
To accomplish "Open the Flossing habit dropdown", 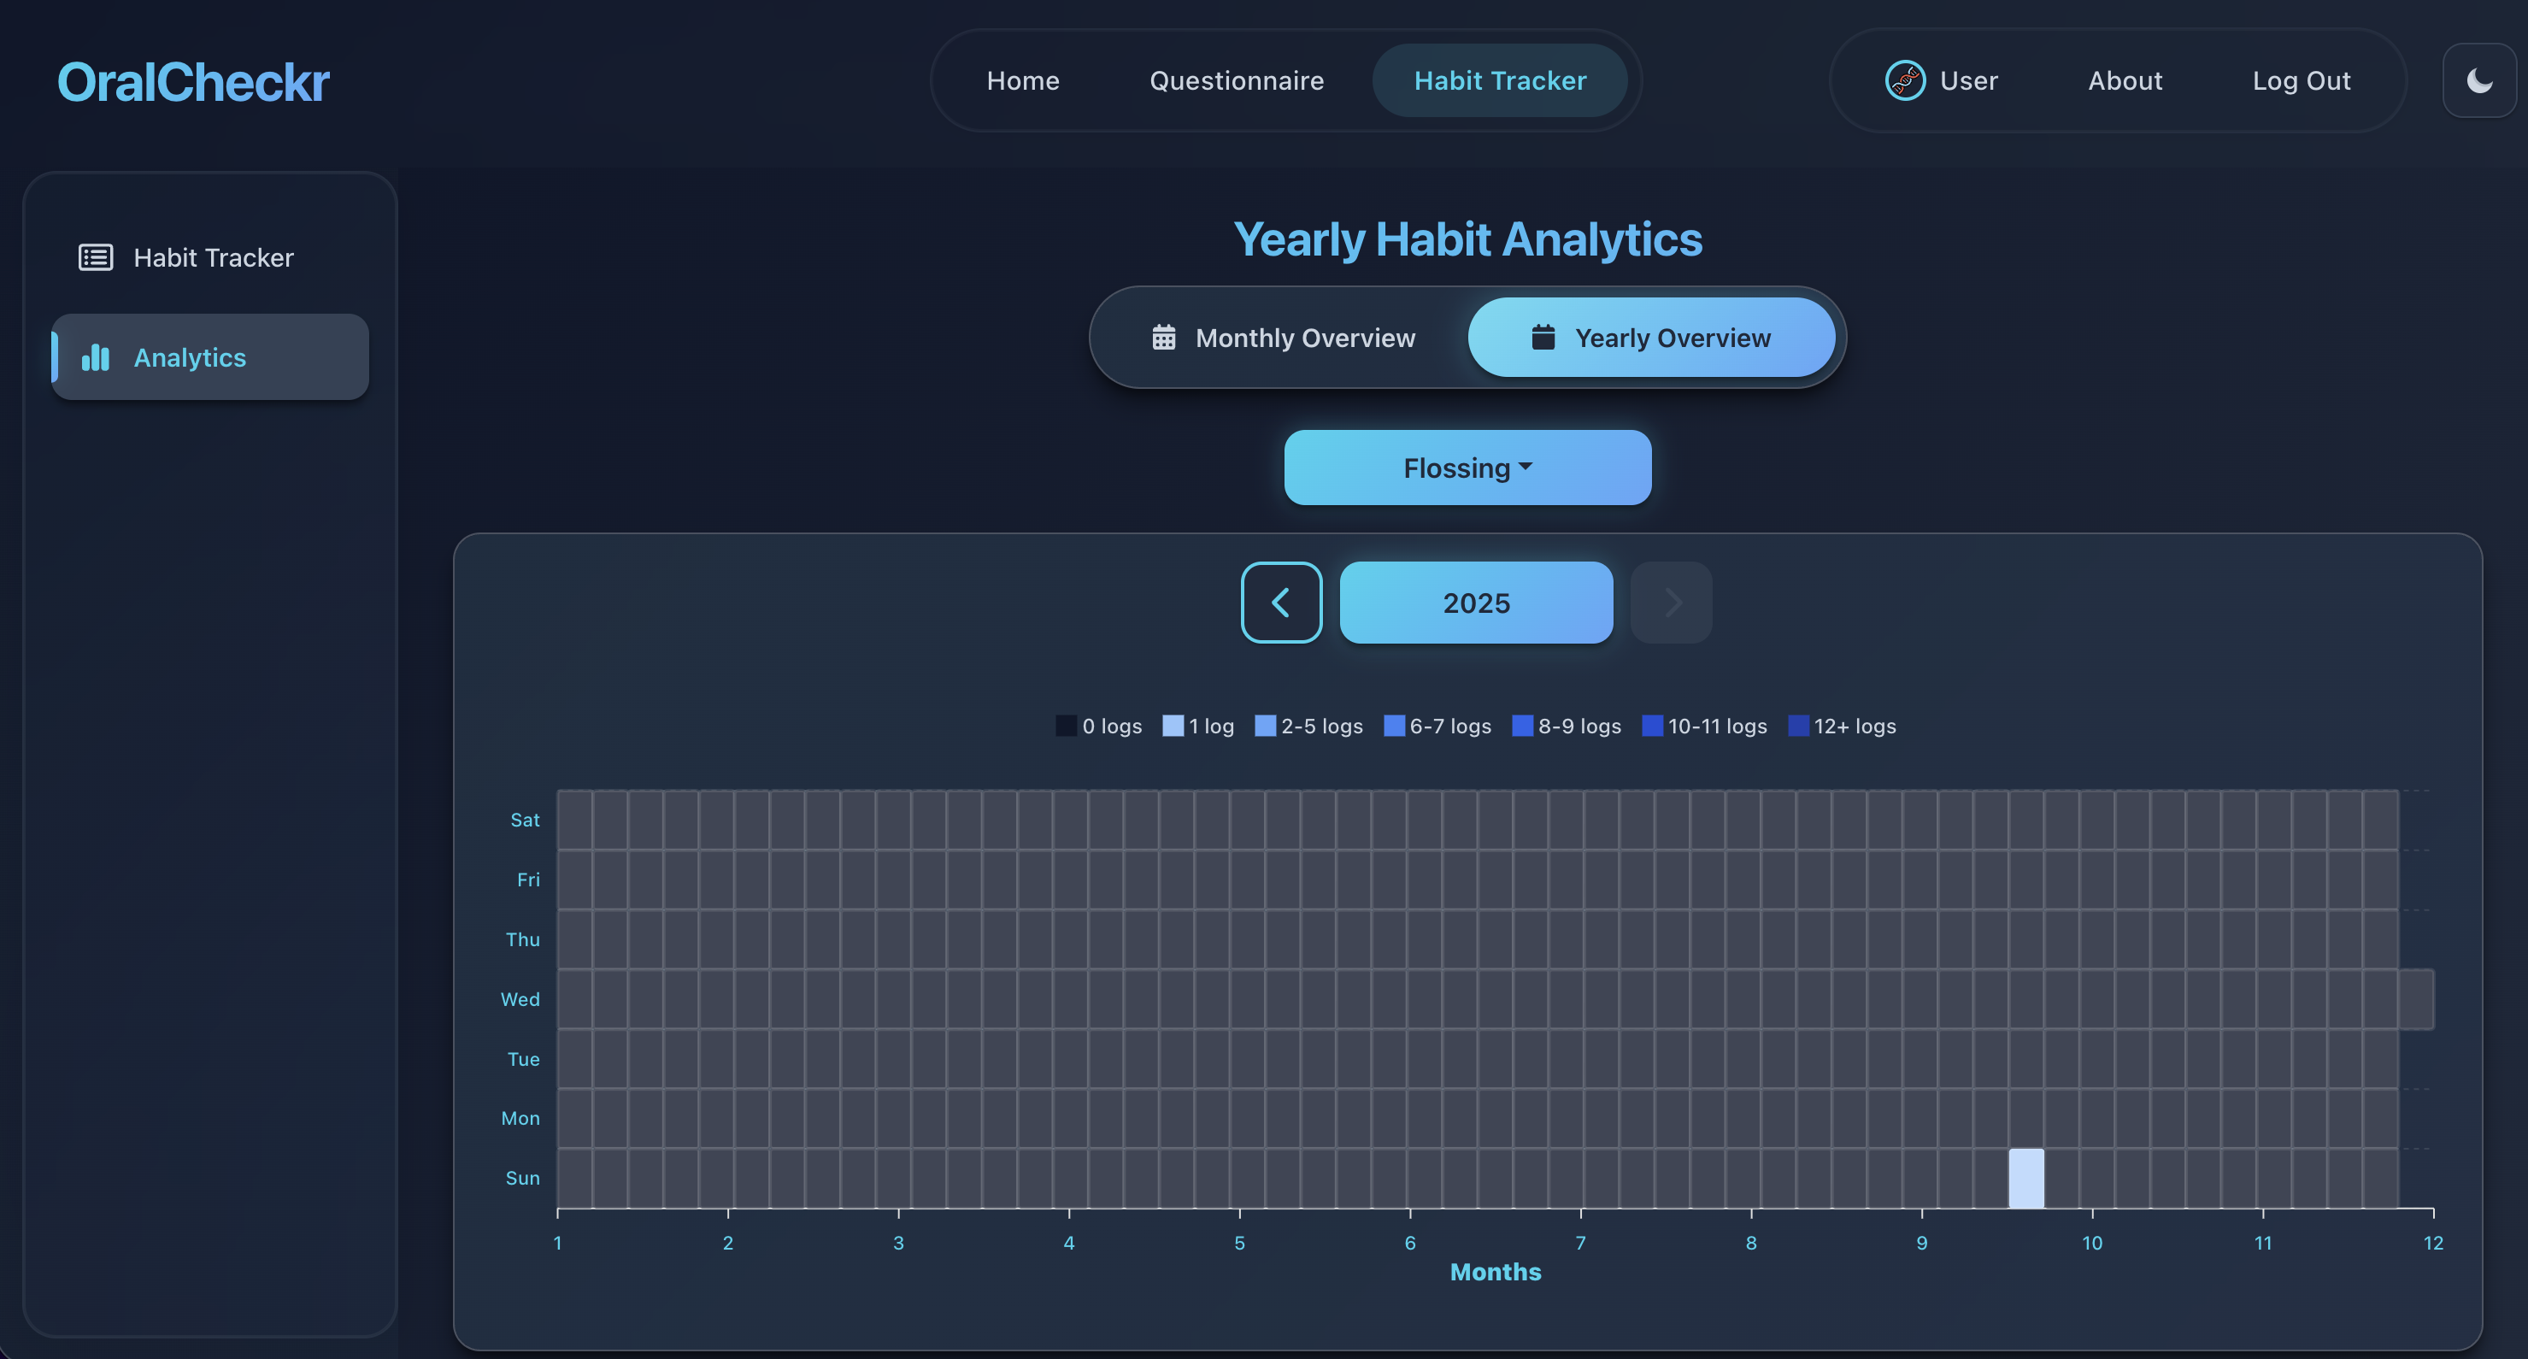I will [x=1456, y=468].
